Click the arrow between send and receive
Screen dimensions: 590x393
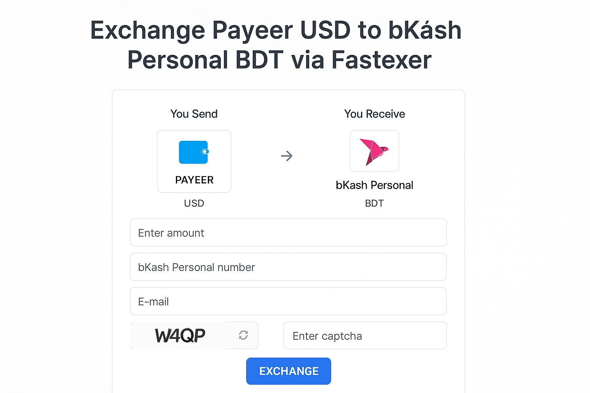(x=287, y=156)
